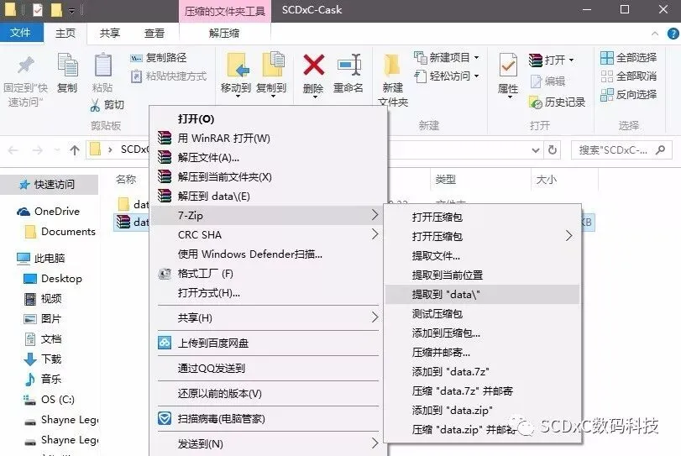681x456 pixels.
Task: Collapse the ribbon with the chevron
Action: (655, 34)
